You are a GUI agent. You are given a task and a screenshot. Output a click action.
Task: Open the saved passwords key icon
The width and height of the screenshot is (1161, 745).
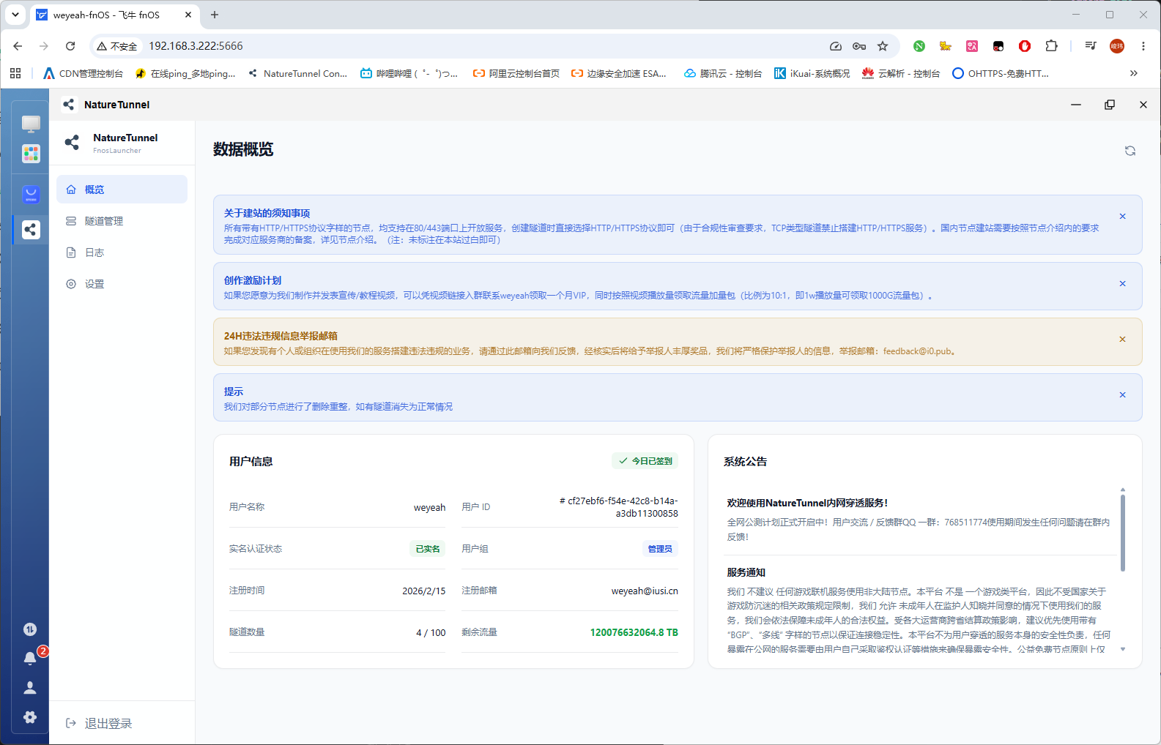pos(859,46)
